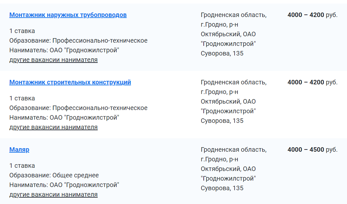Viewport: 347px width, 204px height.
Task: Show other employer vacancies under Монтажник наружных трубопроводов
Action: pos(53,60)
